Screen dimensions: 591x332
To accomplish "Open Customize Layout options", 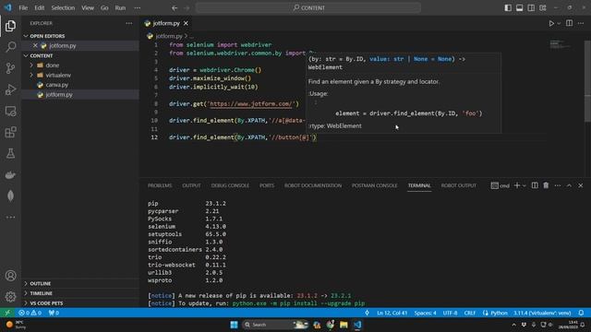I will 543,8.
